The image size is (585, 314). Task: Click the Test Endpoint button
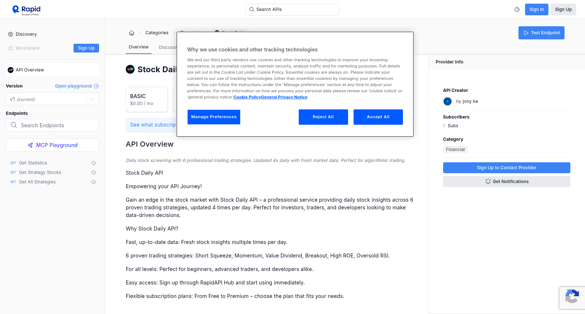(x=541, y=33)
